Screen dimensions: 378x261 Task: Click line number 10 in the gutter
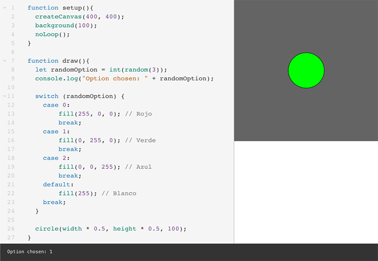tap(11, 87)
